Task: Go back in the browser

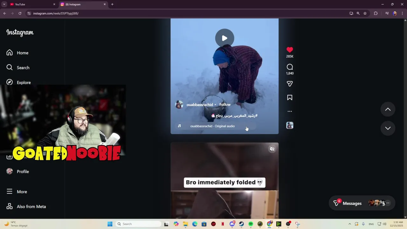Action: pyautogui.click(x=4, y=13)
